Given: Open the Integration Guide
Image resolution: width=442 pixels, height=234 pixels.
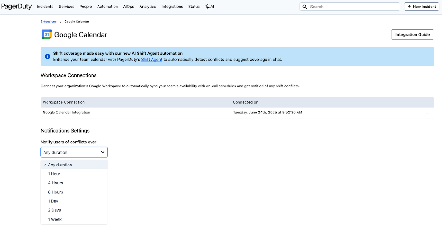Looking at the screenshot, I should pyautogui.click(x=412, y=34).
